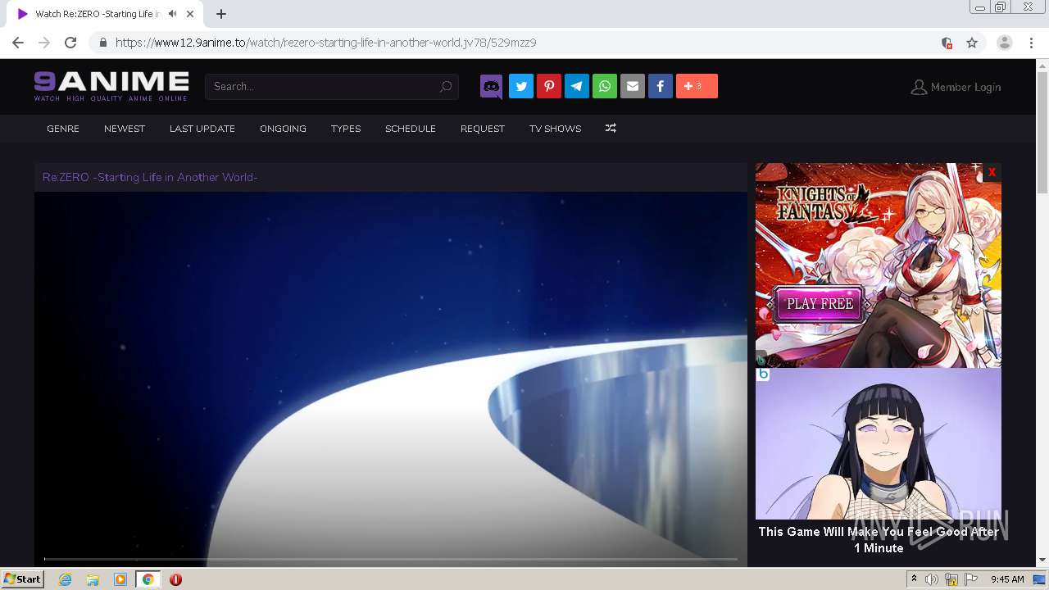
Task: Click the taskbar clock 9:45 AM
Action: [1007, 579]
